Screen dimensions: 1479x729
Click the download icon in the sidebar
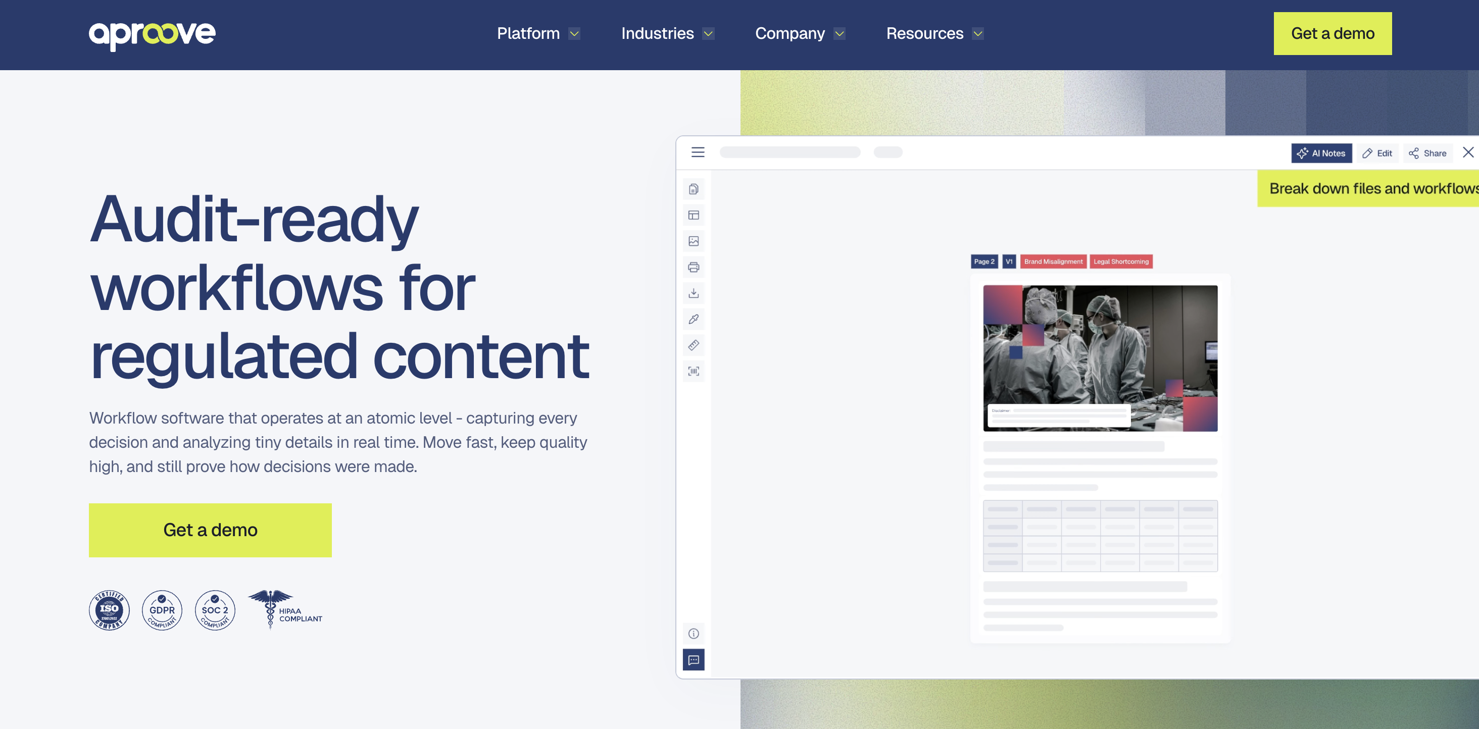click(694, 293)
